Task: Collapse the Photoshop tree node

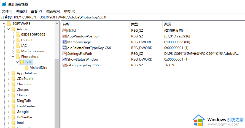Action: [x=13, y=57]
